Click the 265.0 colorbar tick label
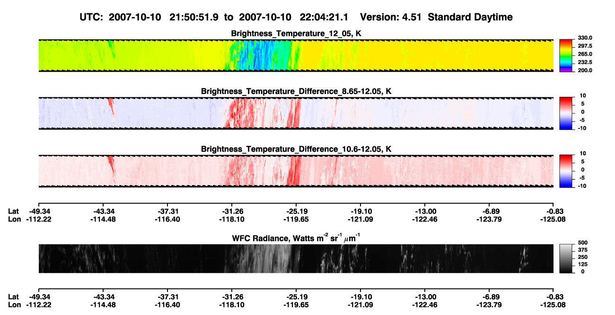 [585, 54]
